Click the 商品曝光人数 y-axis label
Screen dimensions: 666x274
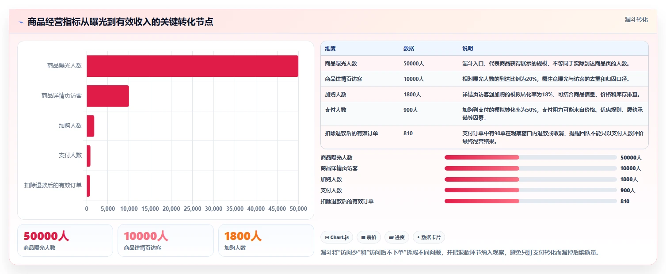(65, 66)
